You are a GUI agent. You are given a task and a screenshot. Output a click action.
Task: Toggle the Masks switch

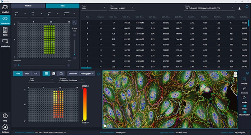(x=245, y=106)
